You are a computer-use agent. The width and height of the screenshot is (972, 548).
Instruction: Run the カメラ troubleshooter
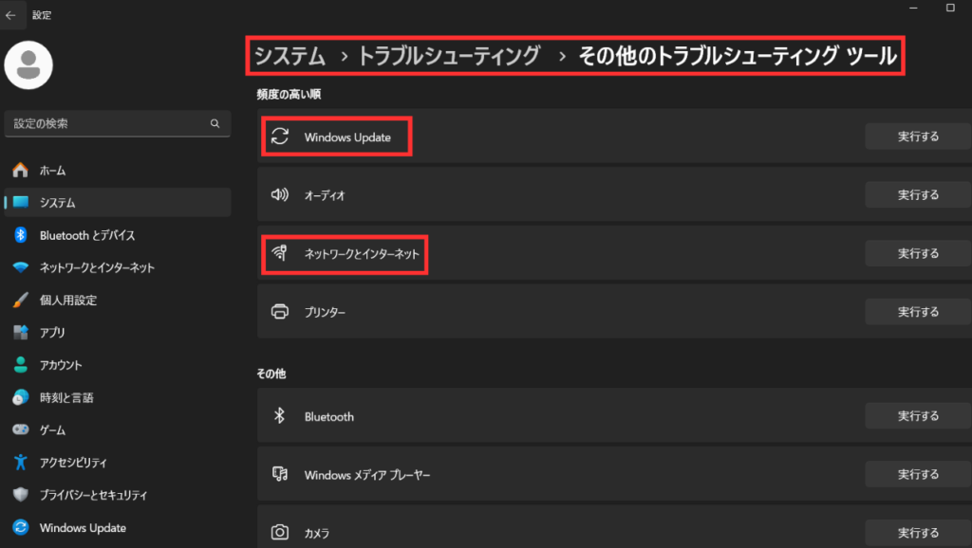(918, 533)
